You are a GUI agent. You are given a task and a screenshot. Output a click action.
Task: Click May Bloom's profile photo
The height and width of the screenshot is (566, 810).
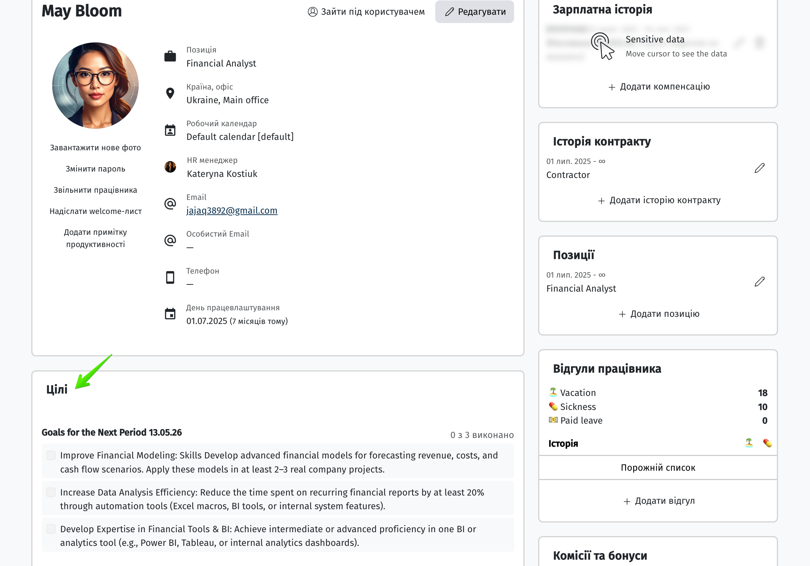95,86
